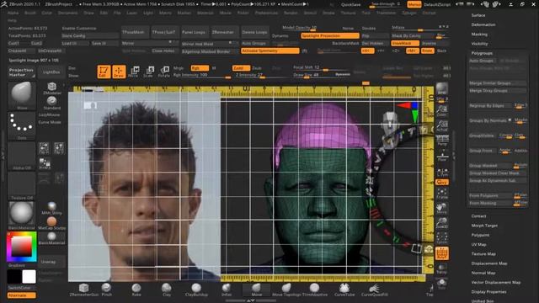This screenshot has height=303, width=539.
Task: Choose the TrimAdaptive brush
Action: [314, 290]
